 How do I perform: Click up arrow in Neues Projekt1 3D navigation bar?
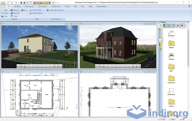[108, 66]
